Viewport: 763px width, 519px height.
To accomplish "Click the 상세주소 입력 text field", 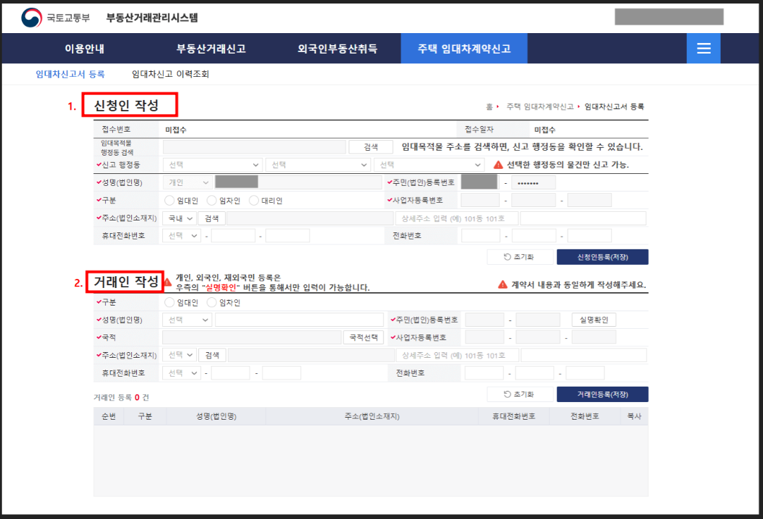I will [x=458, y=218].
